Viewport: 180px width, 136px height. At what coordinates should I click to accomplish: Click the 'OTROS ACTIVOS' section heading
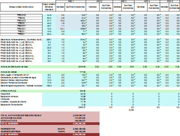coord(9,91)
